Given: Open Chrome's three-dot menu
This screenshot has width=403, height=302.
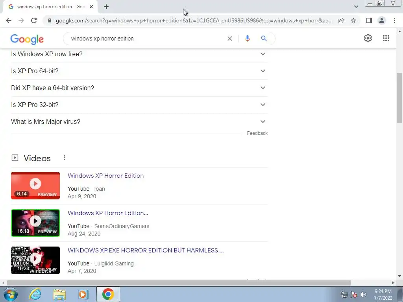Looking at the screenshot, I should click(x=394, y=20).
